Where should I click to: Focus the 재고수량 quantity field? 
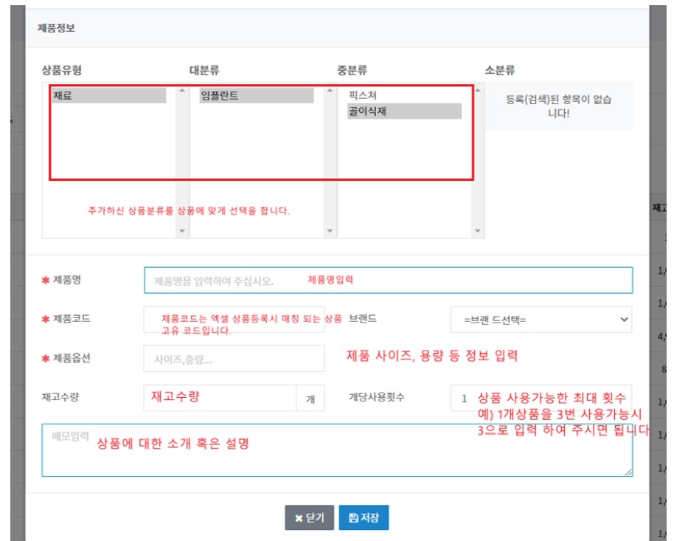pos(220,397)
